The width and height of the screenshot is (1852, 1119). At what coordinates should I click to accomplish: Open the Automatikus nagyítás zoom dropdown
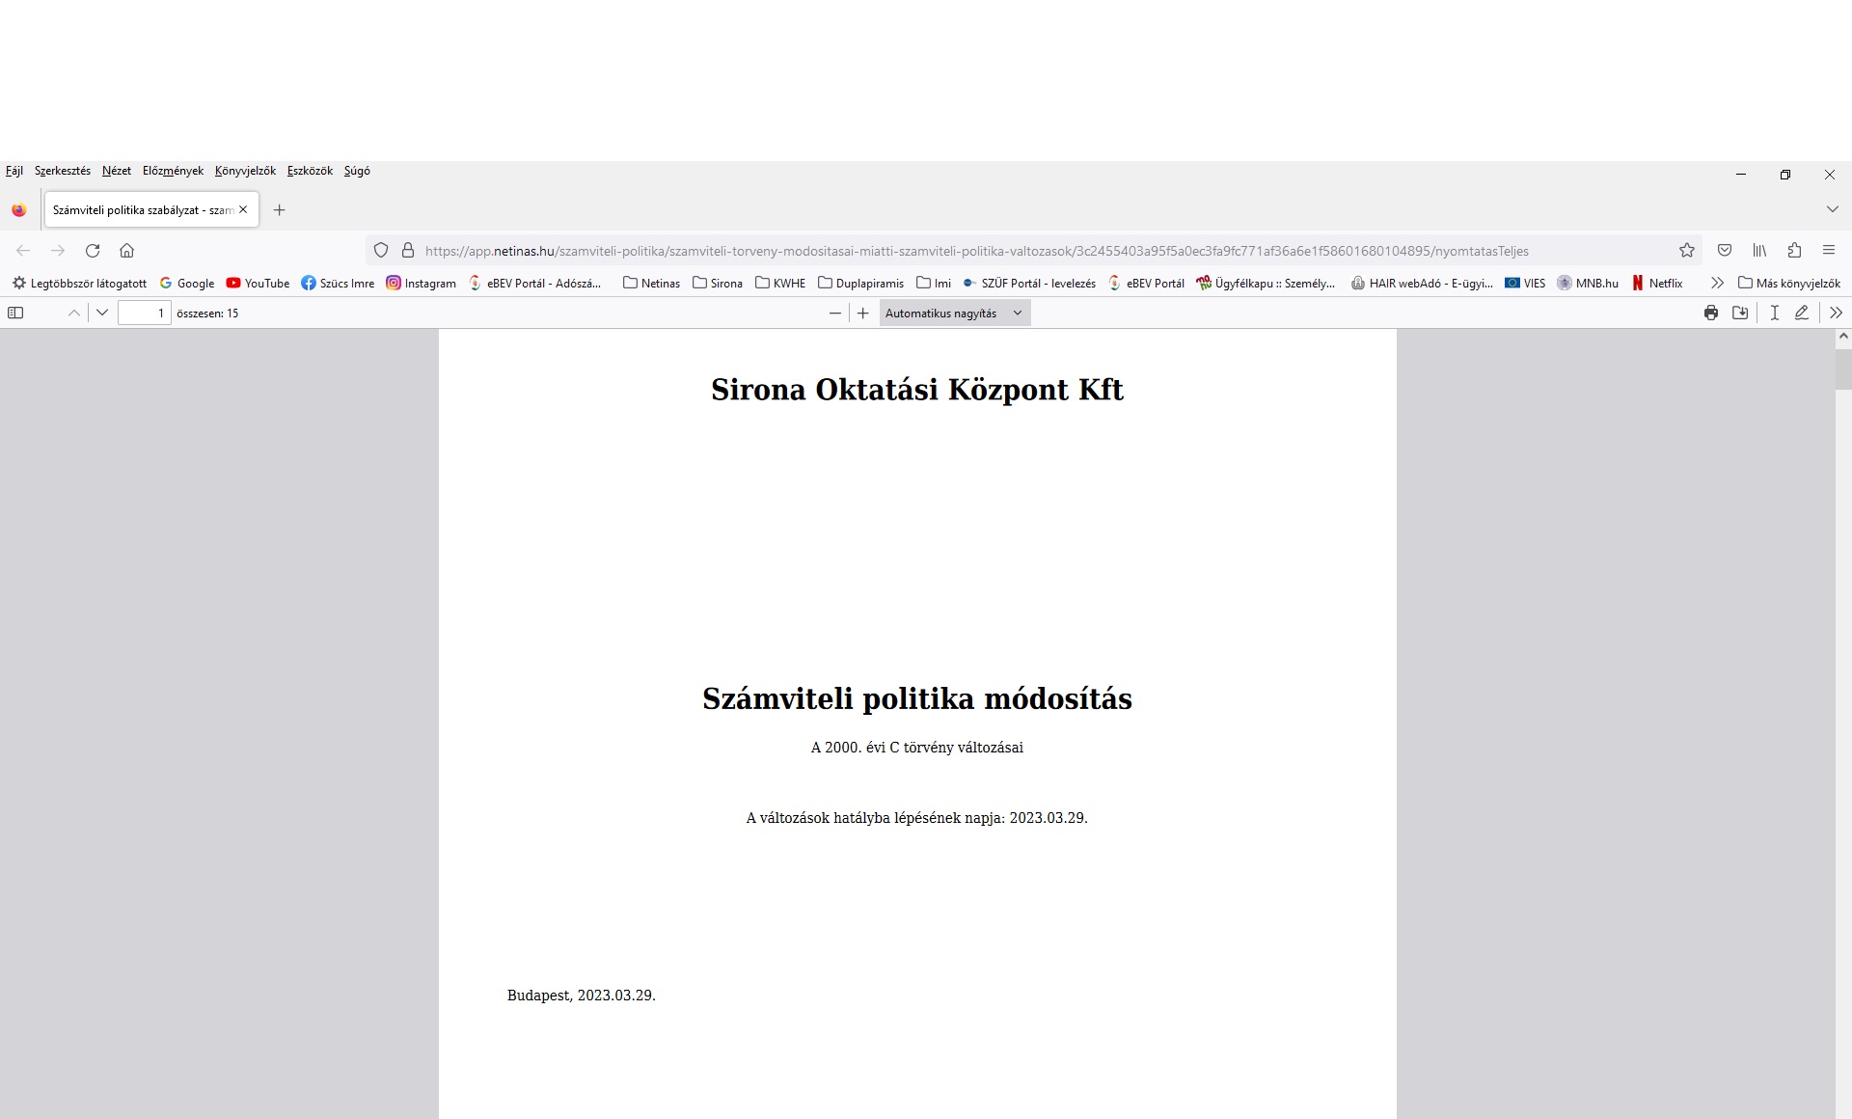coord(955,313)
